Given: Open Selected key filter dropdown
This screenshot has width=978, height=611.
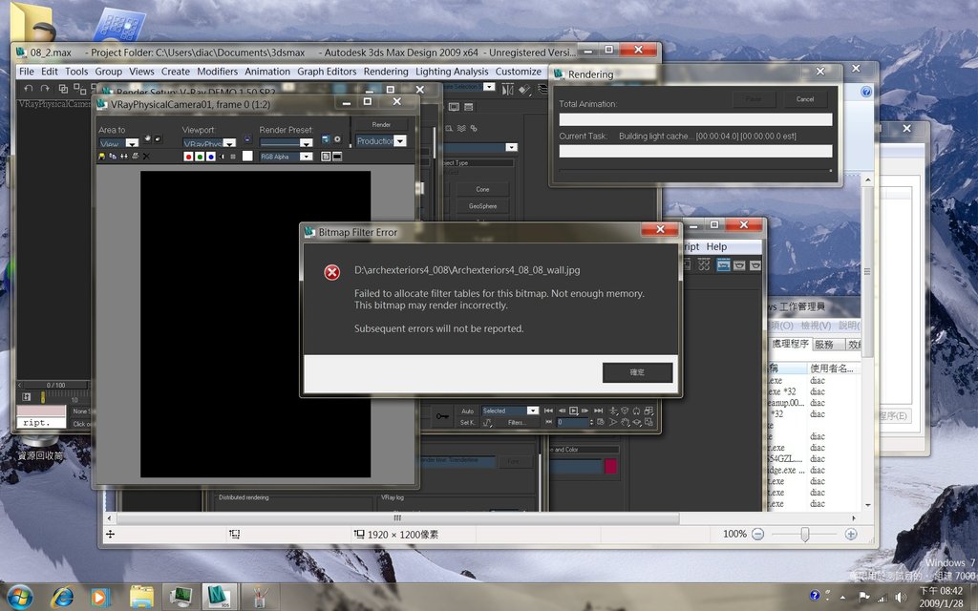Looking at the screenshot, I should point(533,411).
